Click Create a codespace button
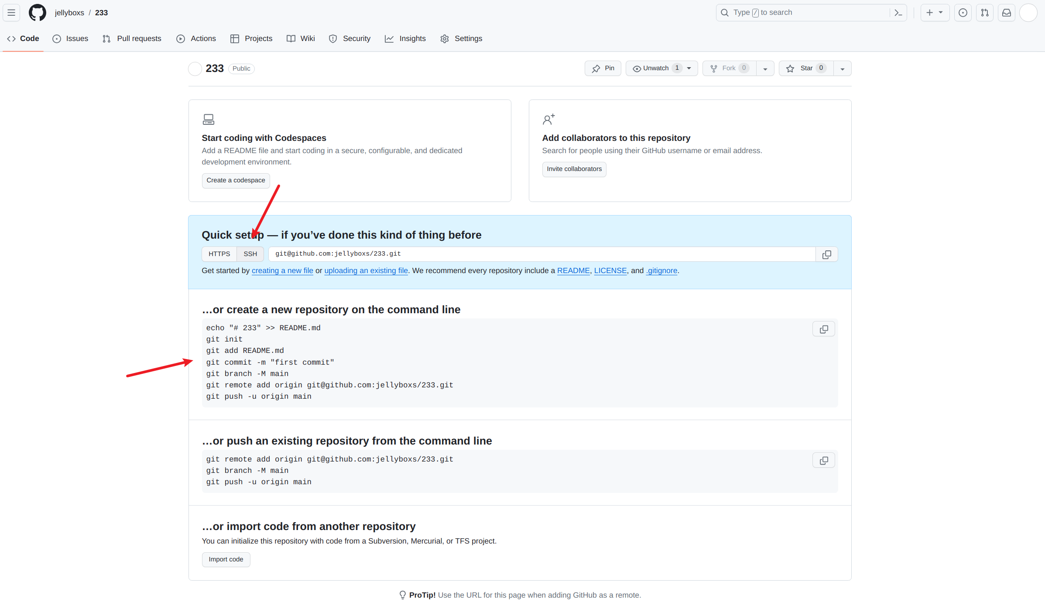Viewport: 1045px width, 602px height. pos(236,181)
